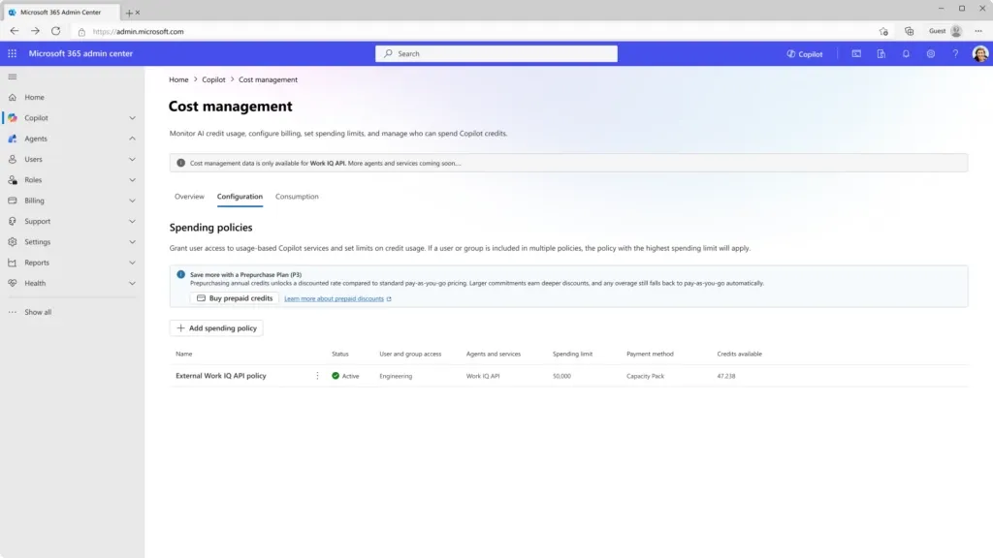The image size is (993, 558).
Task: Click the Active status cell
Action: (x=345, y=376)
